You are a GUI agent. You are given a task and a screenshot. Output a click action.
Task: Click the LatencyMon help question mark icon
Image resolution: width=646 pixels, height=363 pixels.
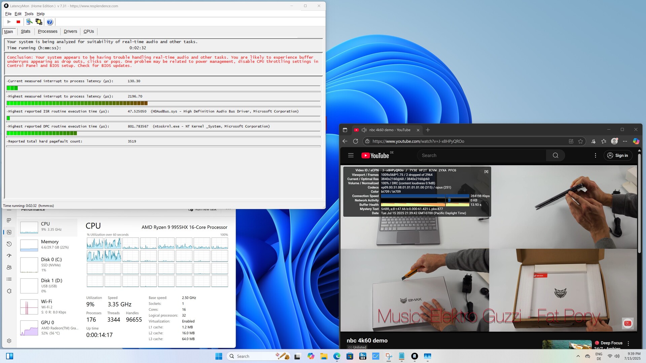[x=50, y=22]
